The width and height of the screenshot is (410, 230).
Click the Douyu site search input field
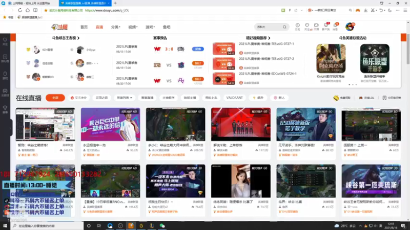269,27
